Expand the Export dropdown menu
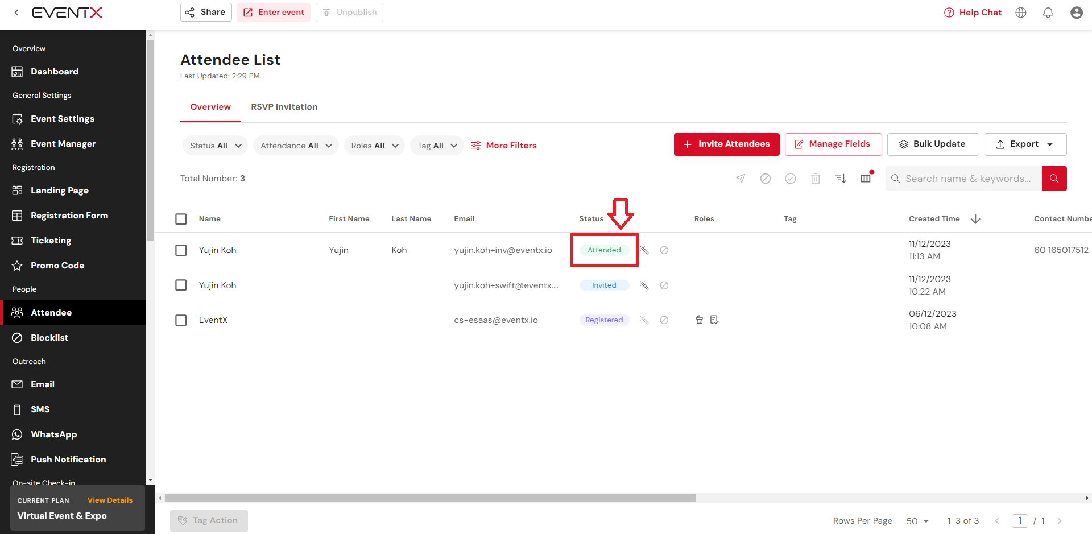The height and width of the screenshot is (534, 1092). point(1025,144)
